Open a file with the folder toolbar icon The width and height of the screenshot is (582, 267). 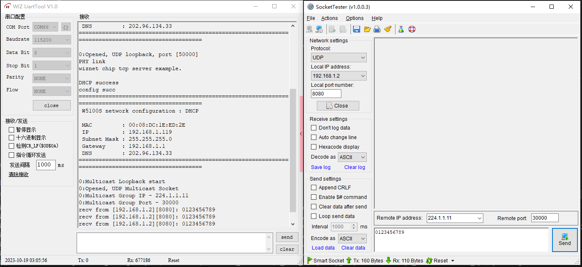tap(367, 29)
